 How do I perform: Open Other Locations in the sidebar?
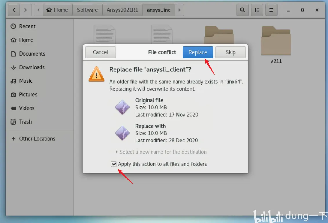(x=39, y=139)
